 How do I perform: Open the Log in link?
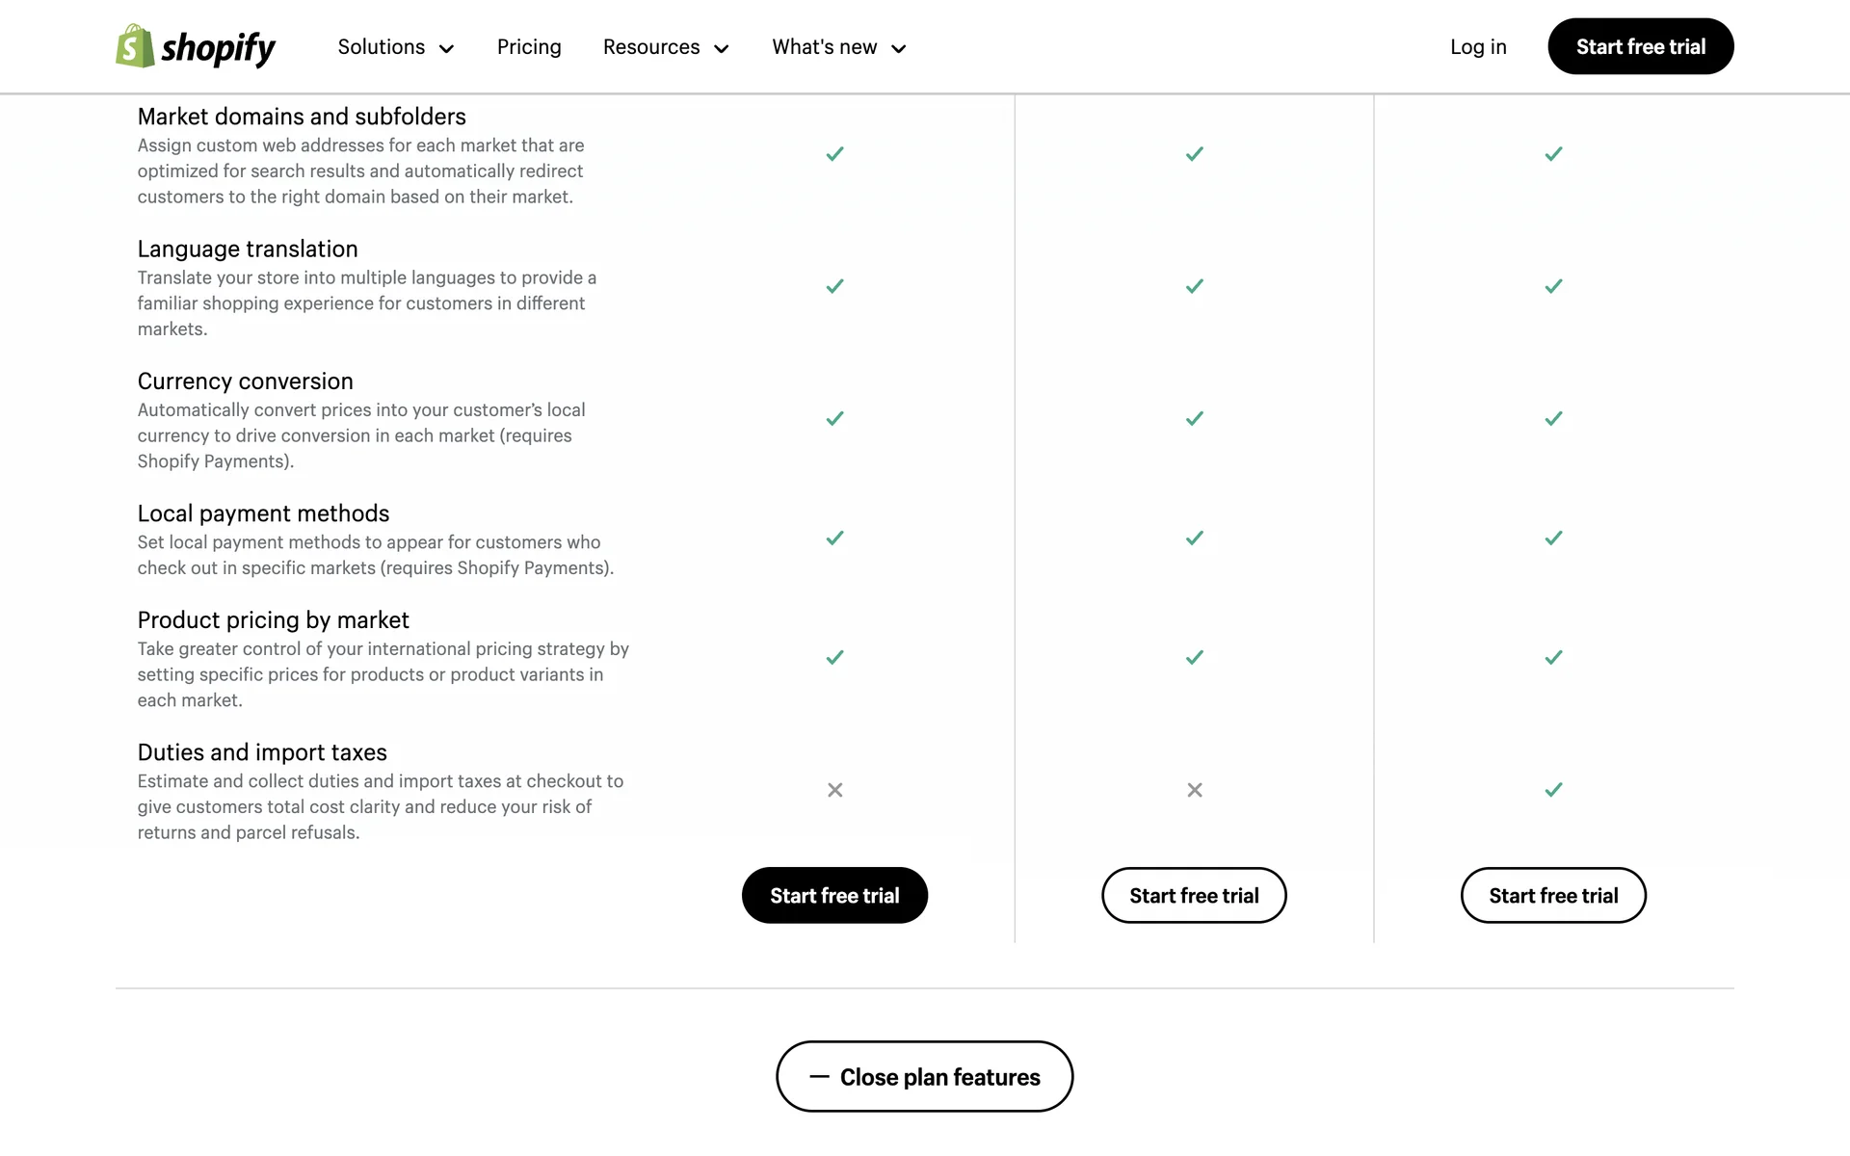click(x=1478, y=47)
